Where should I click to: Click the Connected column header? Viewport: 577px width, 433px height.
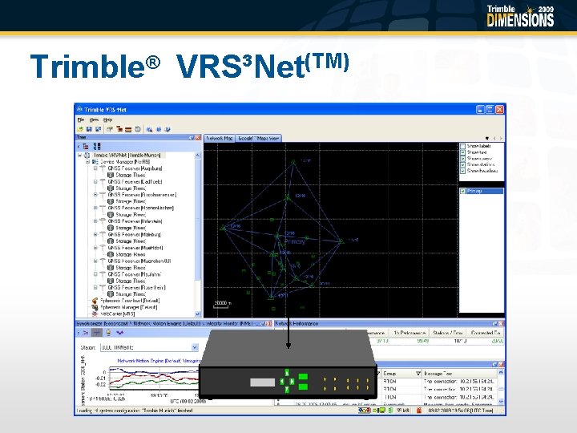click(486, 333)
